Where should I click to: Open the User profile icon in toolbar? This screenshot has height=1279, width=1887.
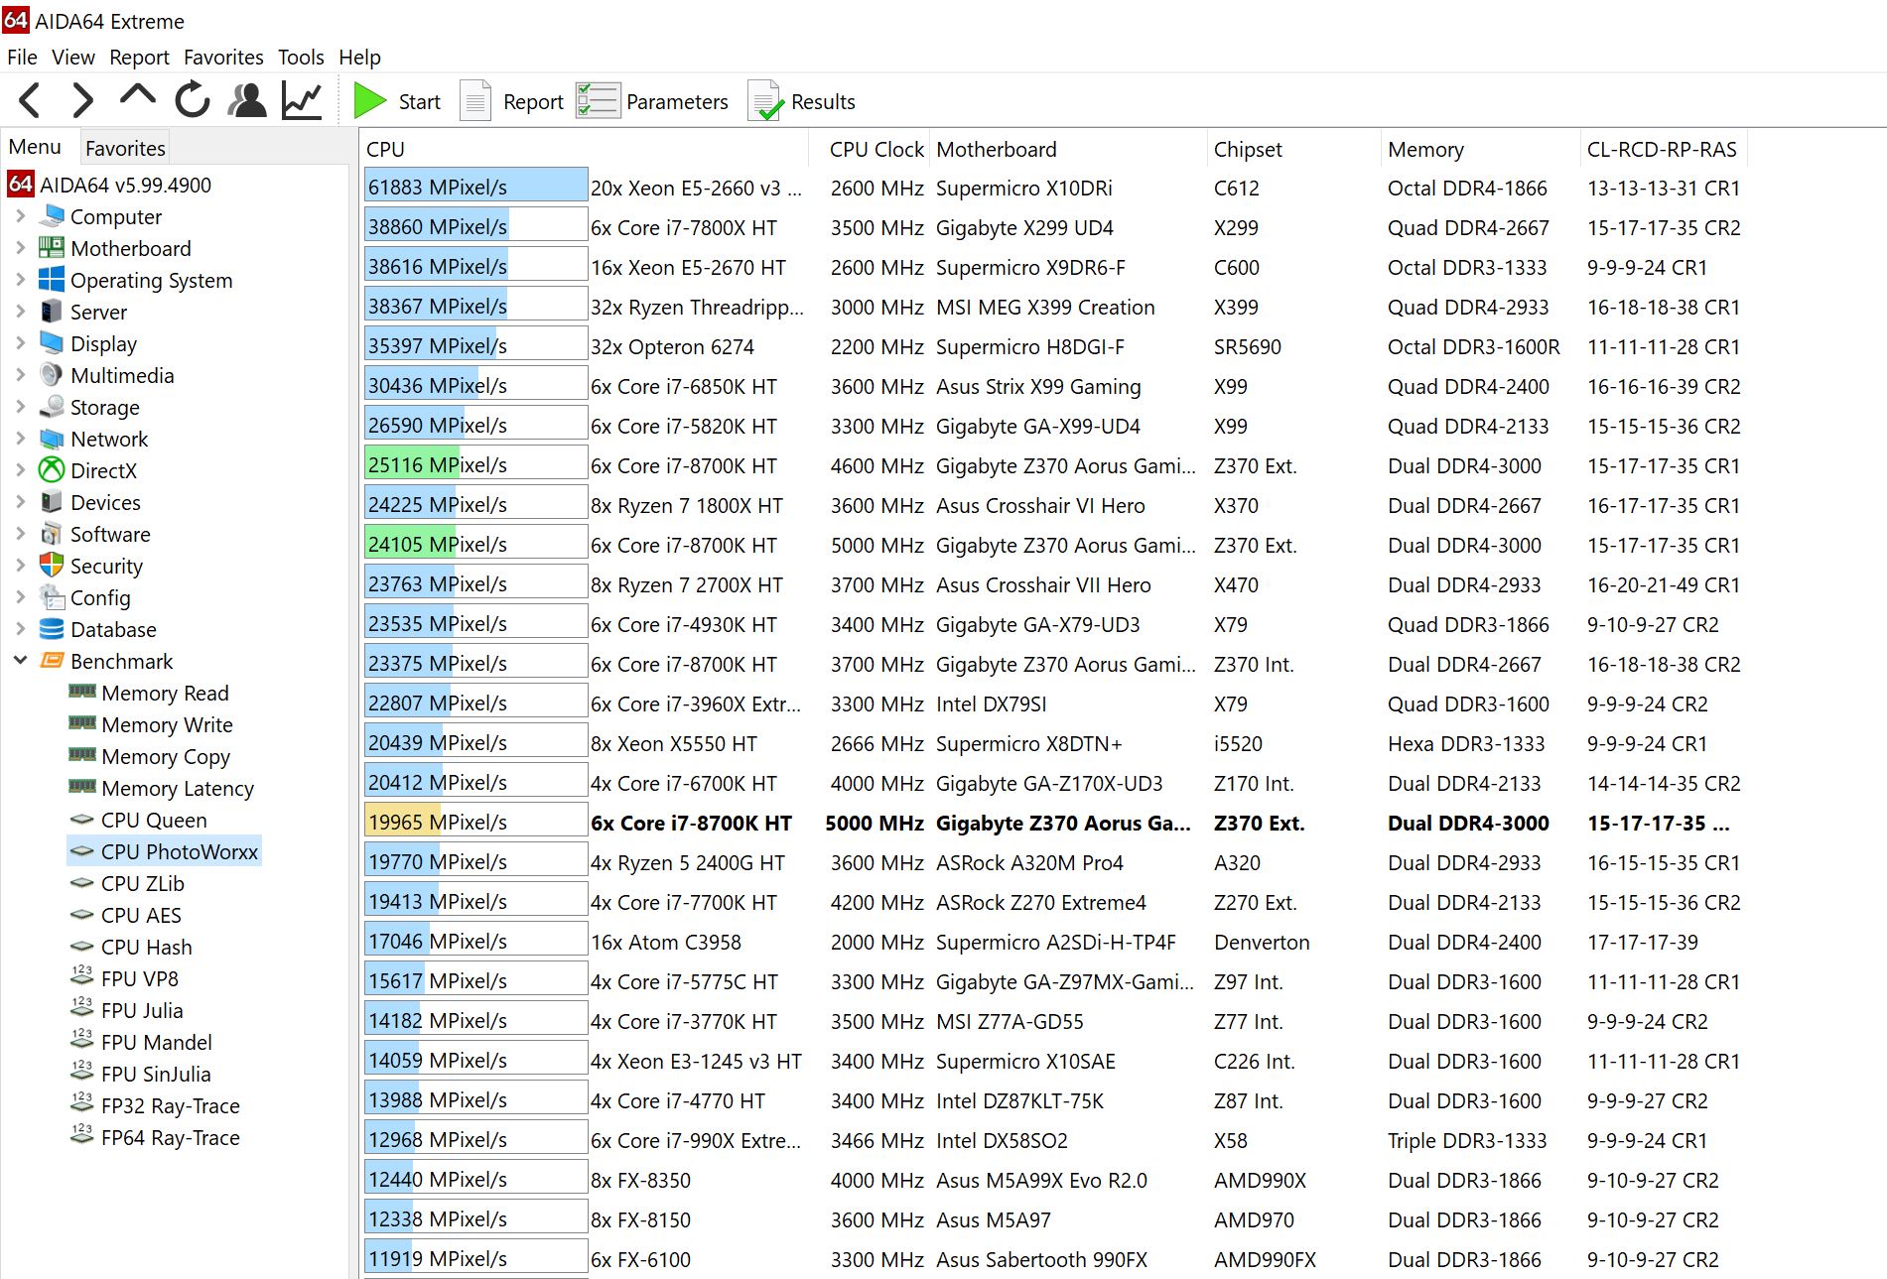pos(247,100)
